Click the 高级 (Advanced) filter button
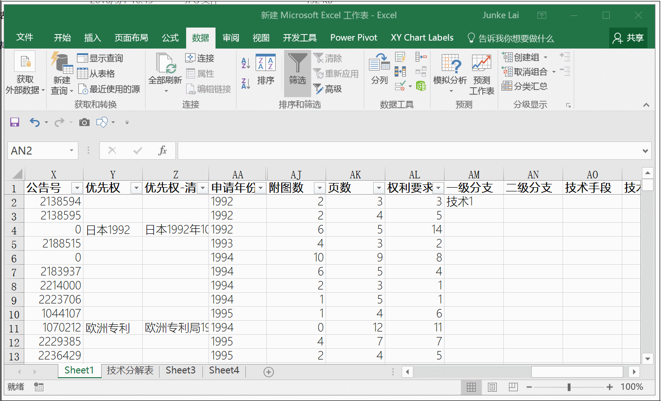This screenshot has width=661, height=401. point(328,89)
